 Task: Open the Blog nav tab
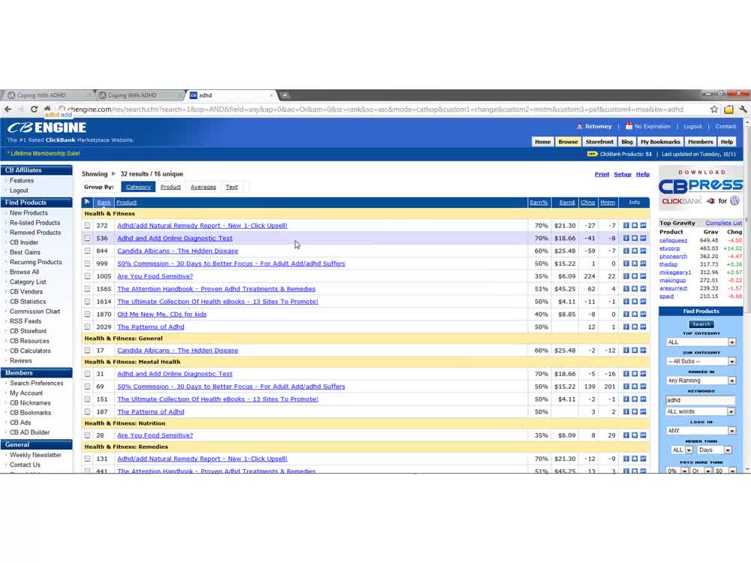click(627, 142)
